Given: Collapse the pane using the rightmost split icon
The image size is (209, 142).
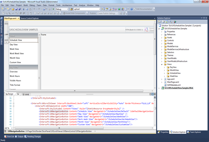Looking at the screenshot, I should point(155,94).
